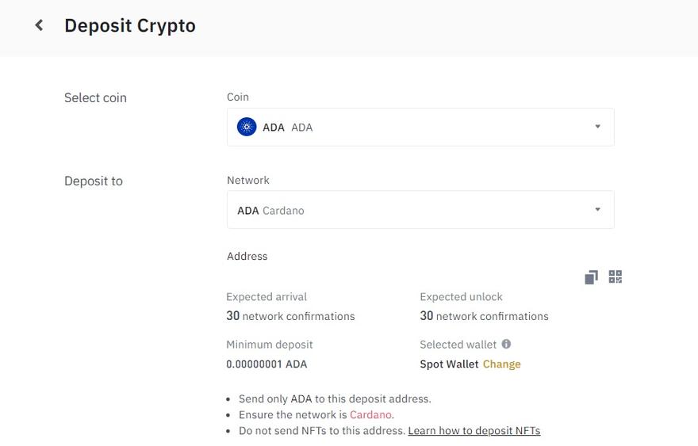This screenshot has width=698, height=446.
Task: Open the ADA coin selector field
Action: [x=420, y=127]
